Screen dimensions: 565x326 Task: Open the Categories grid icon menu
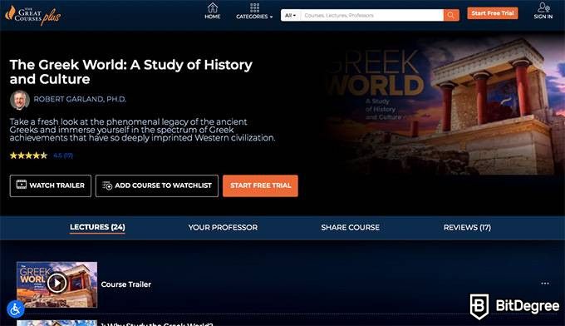[x=254, y=11]
